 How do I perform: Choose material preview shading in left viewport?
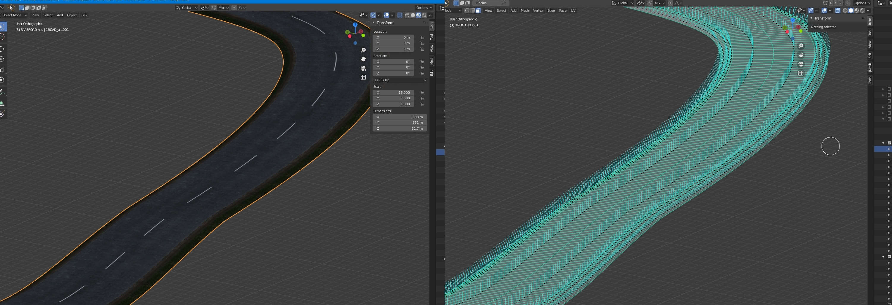419,15
